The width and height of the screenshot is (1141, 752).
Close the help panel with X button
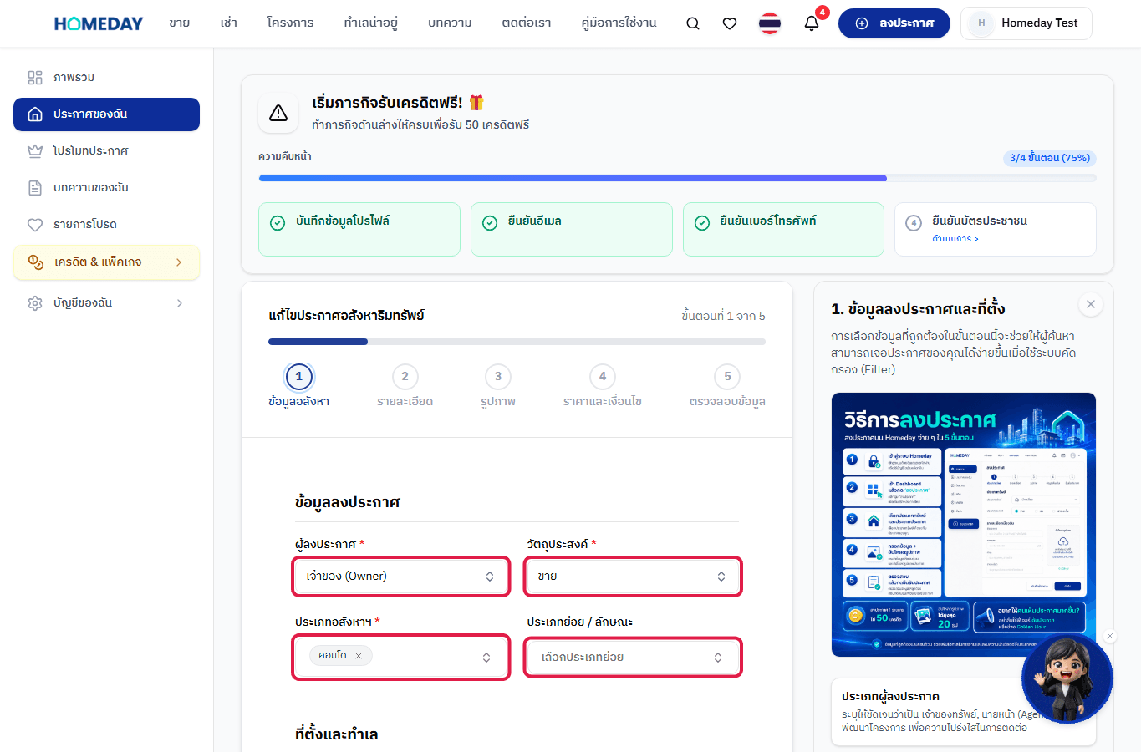pyautogui.click(x=1091, y=304)
